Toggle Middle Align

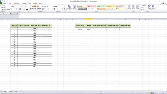click(x=33, y=6)
